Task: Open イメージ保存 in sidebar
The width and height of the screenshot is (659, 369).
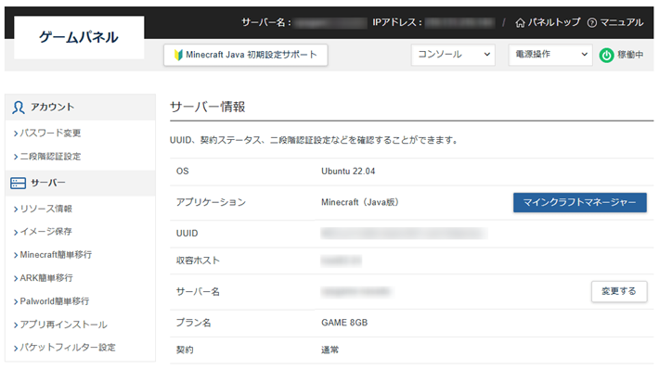Action: (45, 232)
